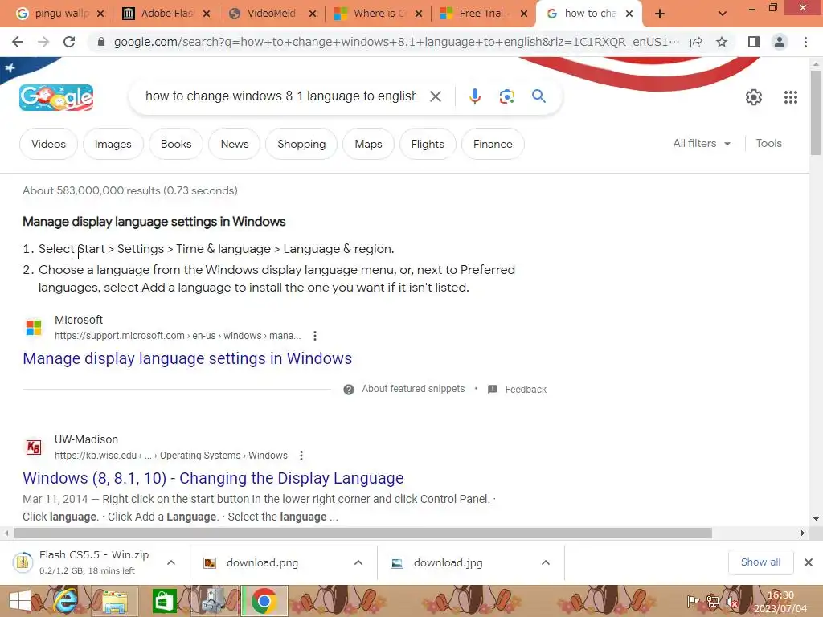Filter results by Flights

(428, 144)
